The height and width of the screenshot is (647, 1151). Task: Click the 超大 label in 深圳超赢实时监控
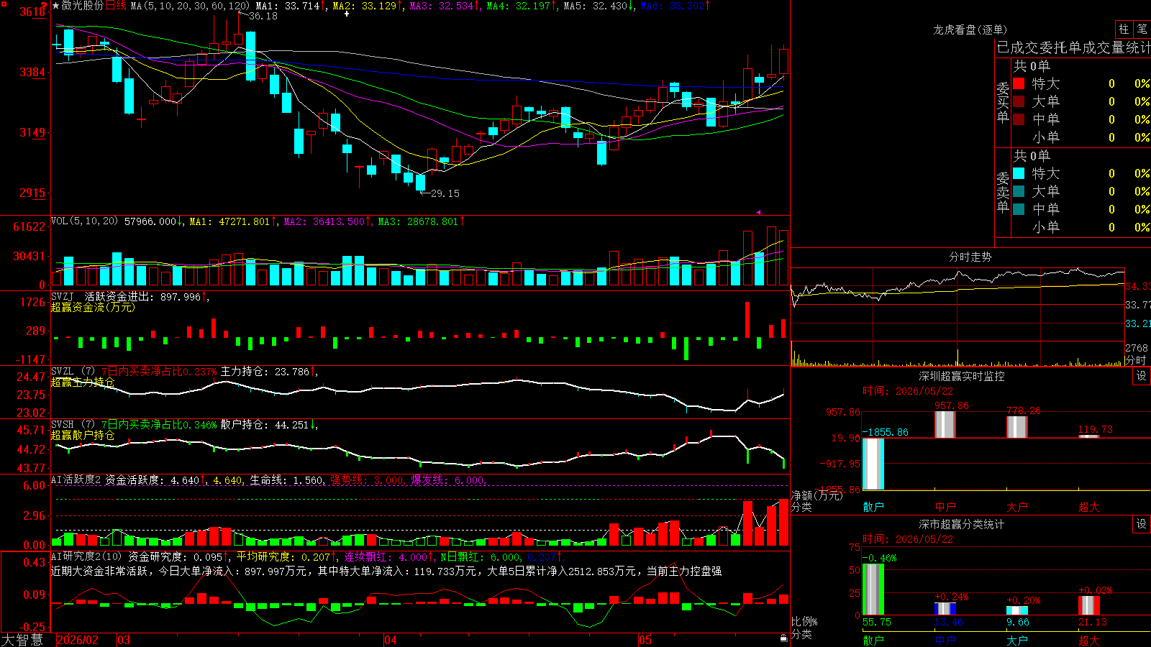pos(1089,507)
